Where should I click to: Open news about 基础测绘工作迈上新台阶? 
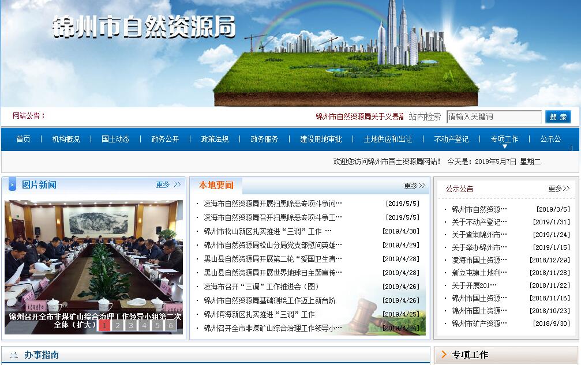coord(269,300)
